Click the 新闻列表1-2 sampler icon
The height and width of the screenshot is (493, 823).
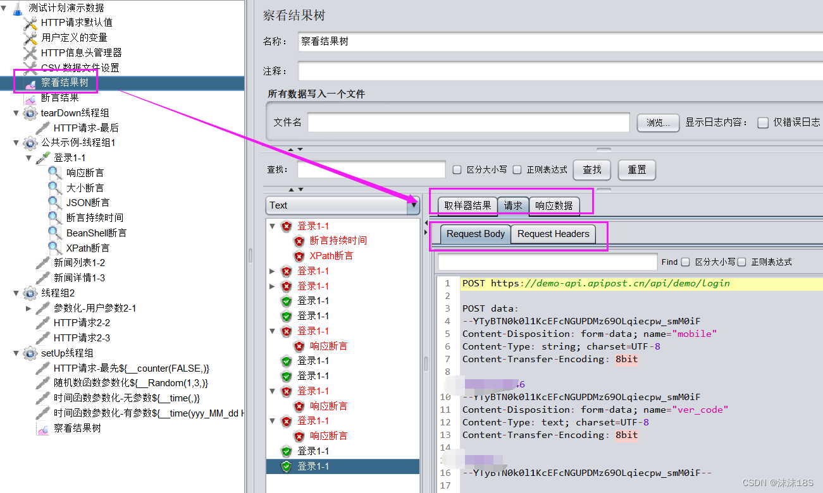pyautogui.click(x=43, y=262)
